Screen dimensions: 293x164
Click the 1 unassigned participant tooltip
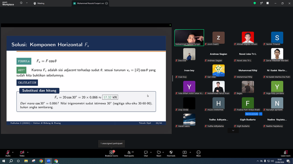click(x=112, y=143)
